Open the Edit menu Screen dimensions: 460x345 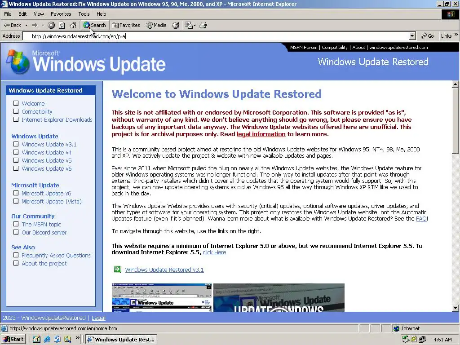point(22,14)
